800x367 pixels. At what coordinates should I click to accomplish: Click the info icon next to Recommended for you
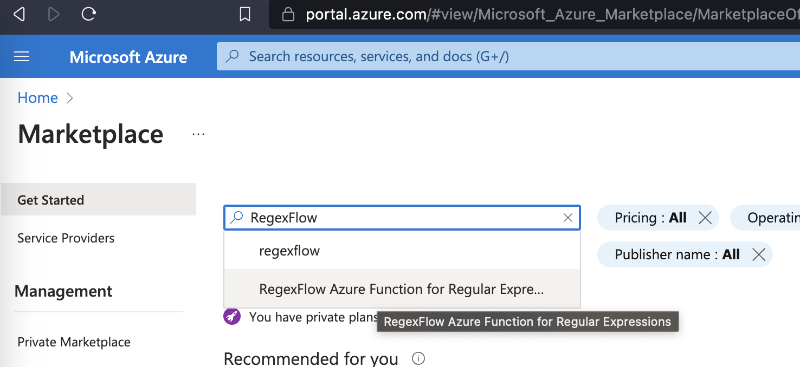pyautogui.click(x=418, y=359)
